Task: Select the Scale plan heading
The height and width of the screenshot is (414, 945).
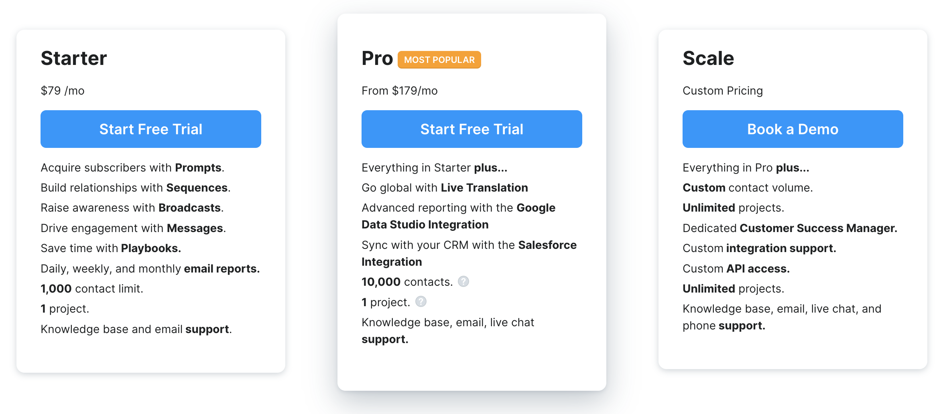Action: 708,59
